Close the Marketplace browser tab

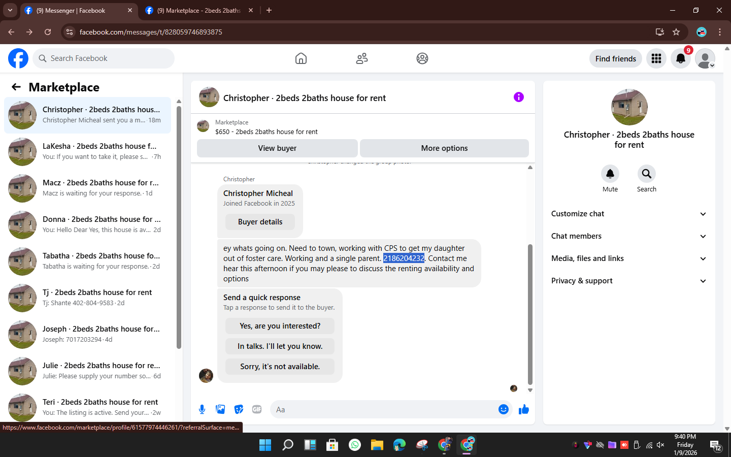tap(251, 10)
